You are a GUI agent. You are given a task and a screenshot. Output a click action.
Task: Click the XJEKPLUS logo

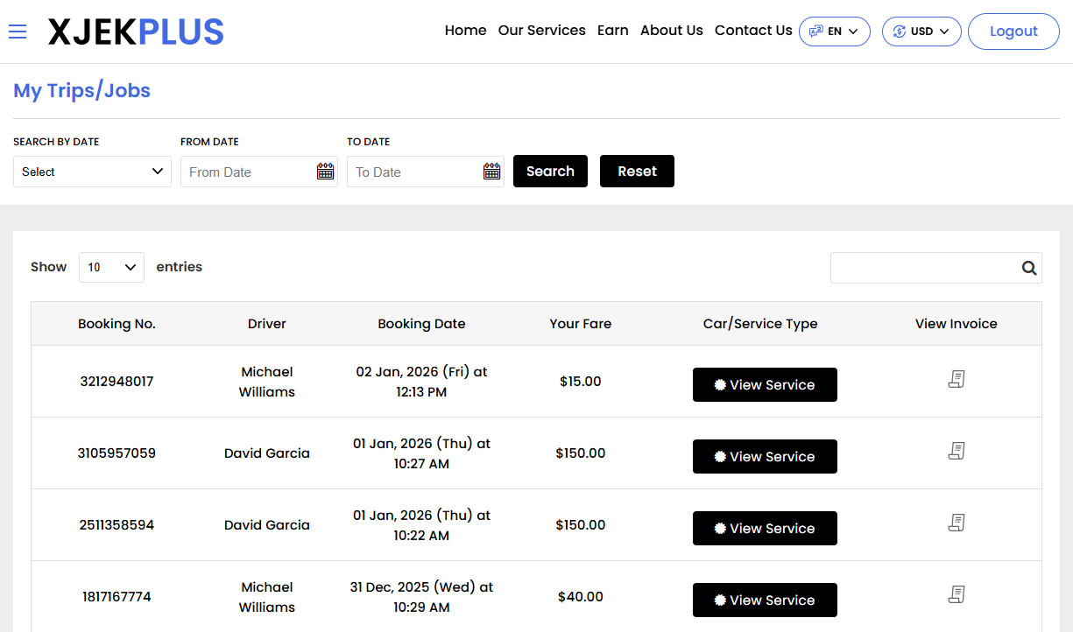(136, 32)
